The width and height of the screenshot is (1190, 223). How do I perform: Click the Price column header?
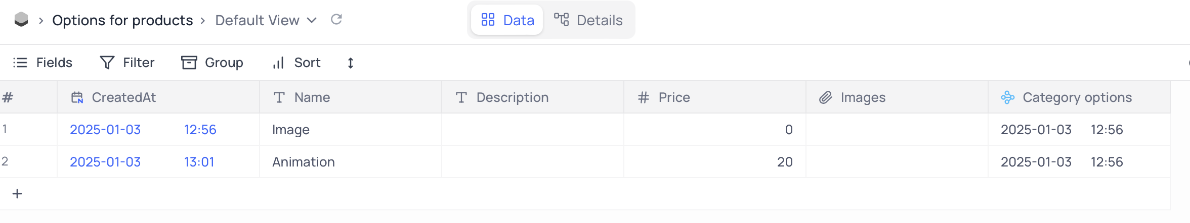click(674, 97)
